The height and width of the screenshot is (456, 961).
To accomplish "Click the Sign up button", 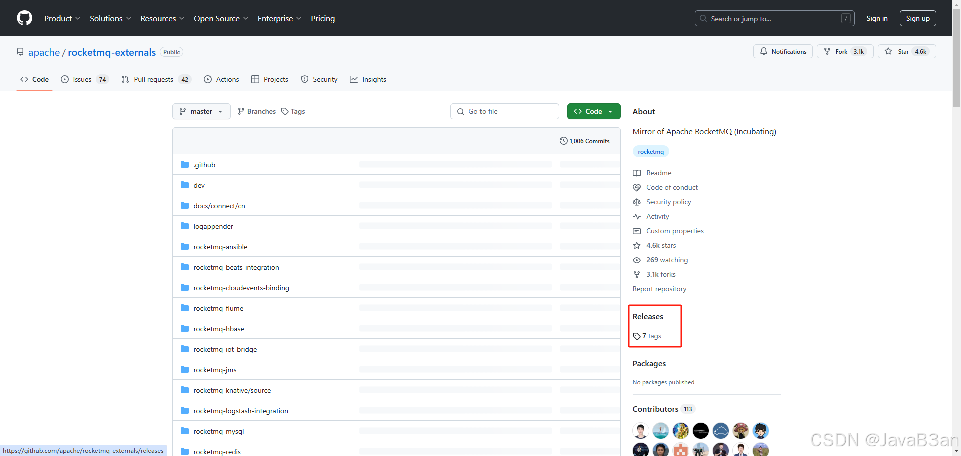I will click(x=918, y=18).
